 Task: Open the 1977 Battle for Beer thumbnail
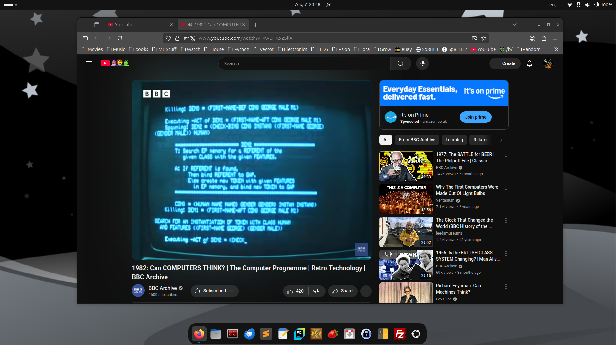click(406, 166)
